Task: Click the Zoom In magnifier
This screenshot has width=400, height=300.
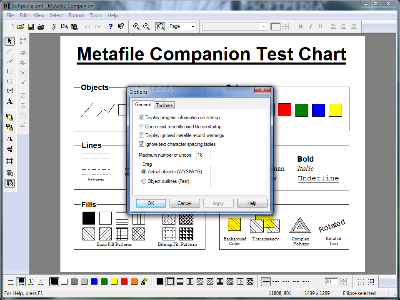Action: 137,26
